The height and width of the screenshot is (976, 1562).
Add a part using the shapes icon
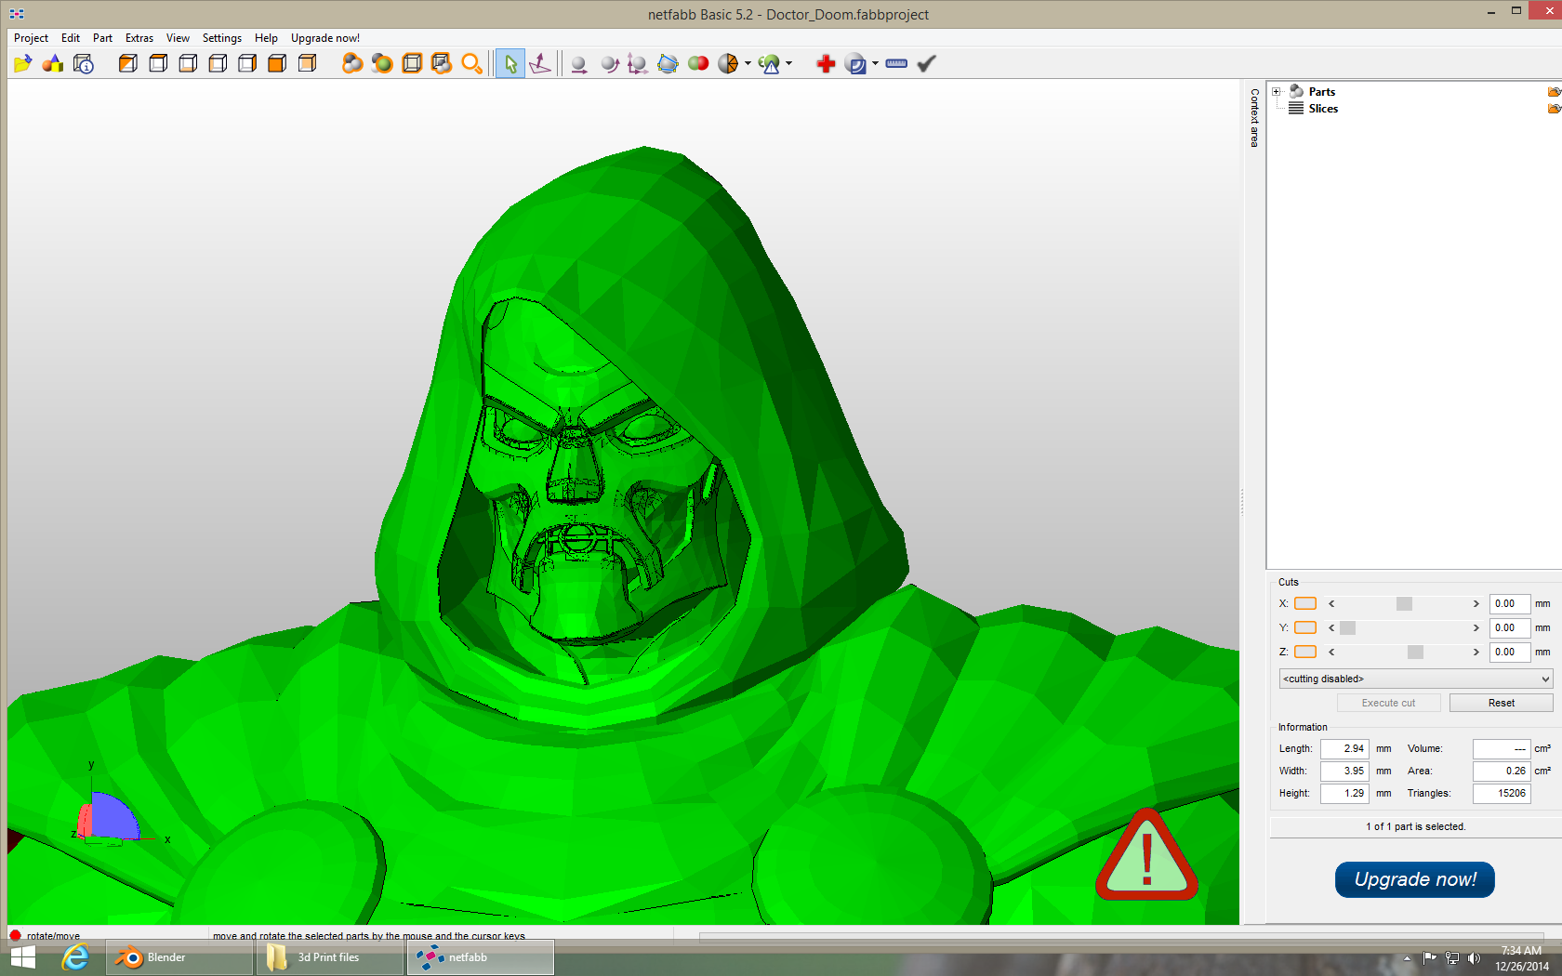point(53,63)
